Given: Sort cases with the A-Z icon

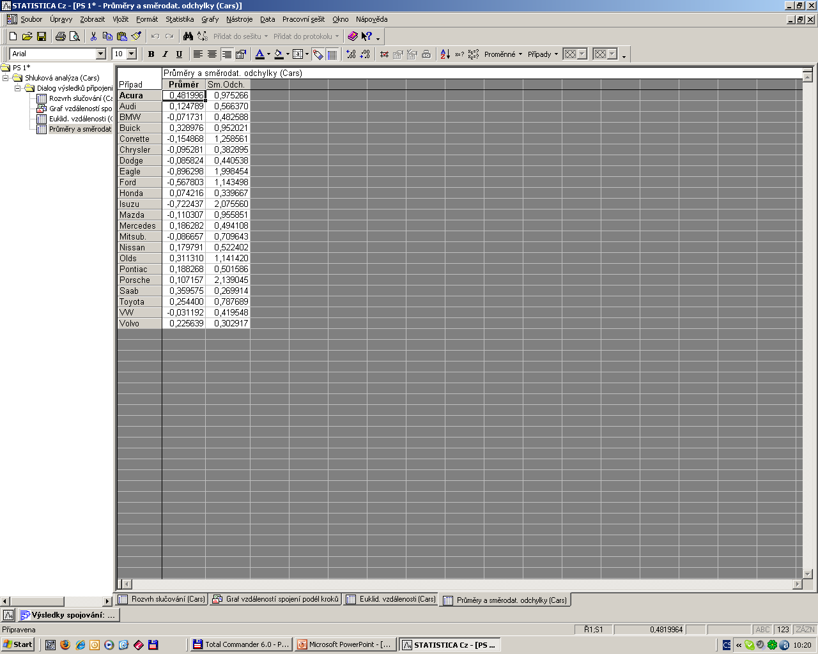Looking at the screenshot, I should [x=445, y=54].
